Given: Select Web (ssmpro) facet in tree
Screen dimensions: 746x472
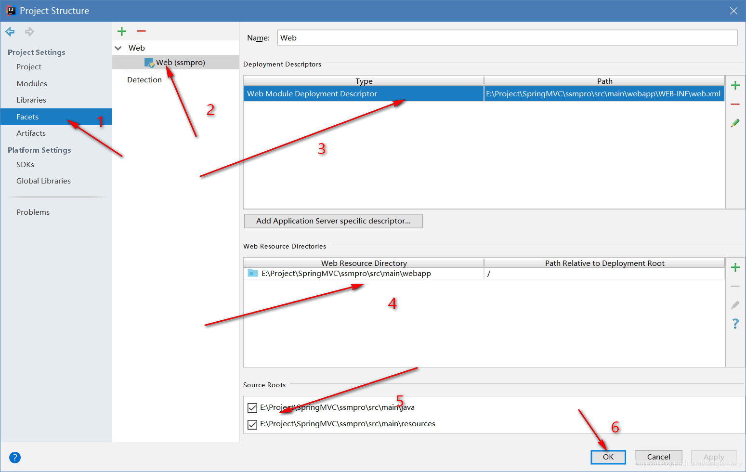Looking at the screenshot, I should pyautogui.click(x=175, y=63).
